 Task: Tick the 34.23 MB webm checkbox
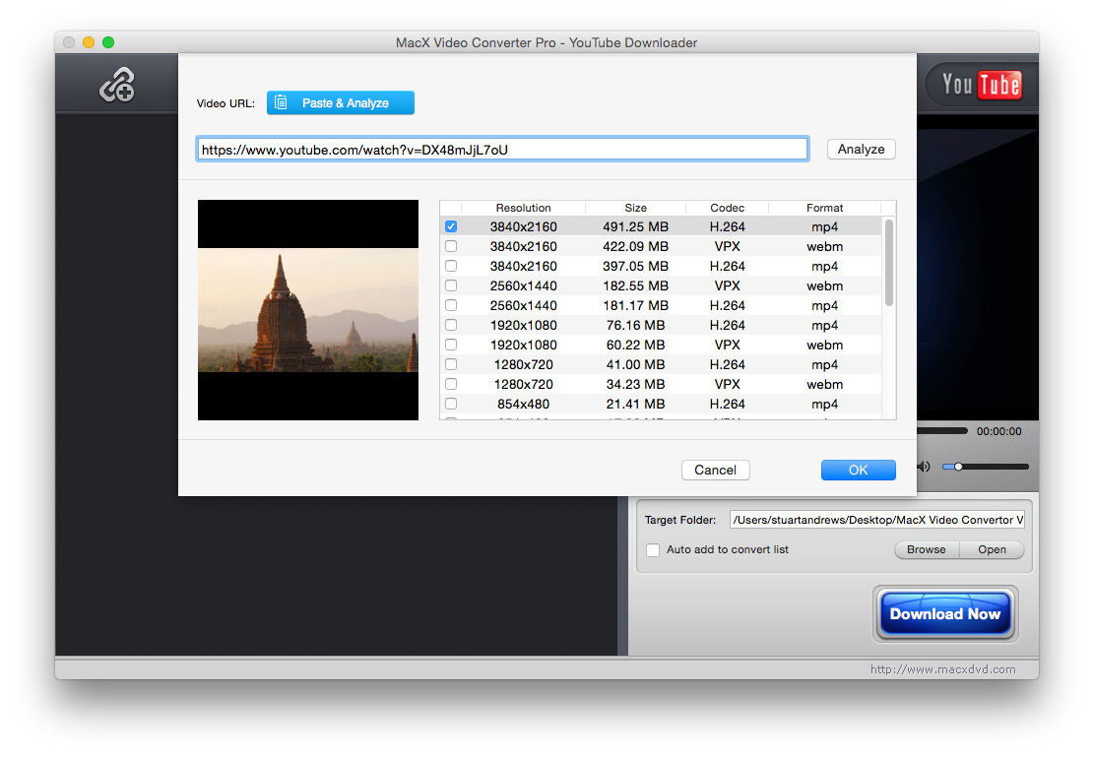pyautogui.click(x=451, y=384)
